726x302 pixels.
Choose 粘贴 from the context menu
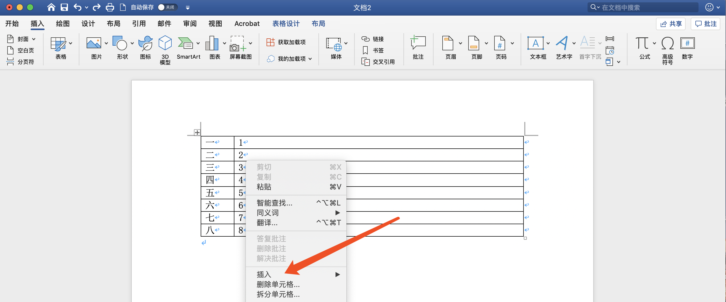click(x=264, y=187)
